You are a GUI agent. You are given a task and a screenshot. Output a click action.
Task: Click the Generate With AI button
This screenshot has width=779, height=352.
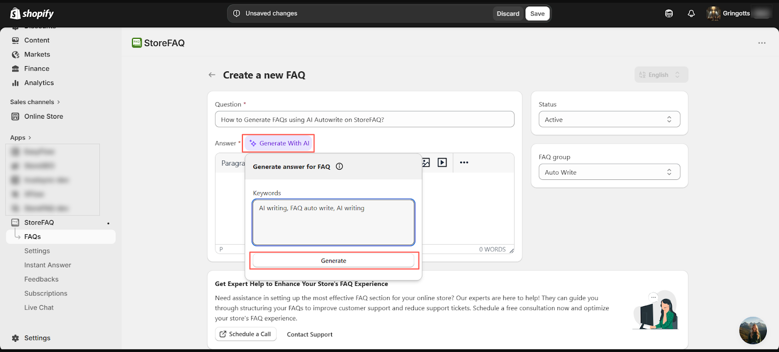point(279,143)
